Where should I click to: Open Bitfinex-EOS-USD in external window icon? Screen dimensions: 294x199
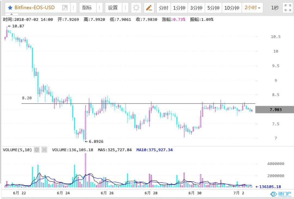tap(65, 8)
